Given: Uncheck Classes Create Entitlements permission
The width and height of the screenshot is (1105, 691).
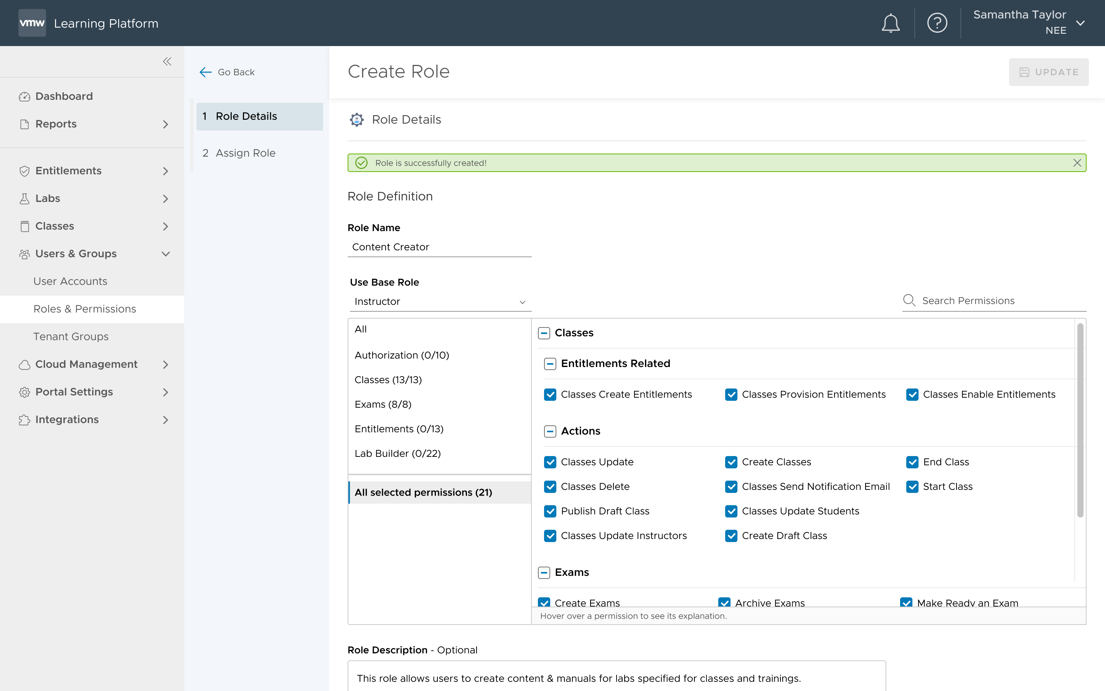Looking at the screenshot, I should pyautogui.click(x=550, y=394).
